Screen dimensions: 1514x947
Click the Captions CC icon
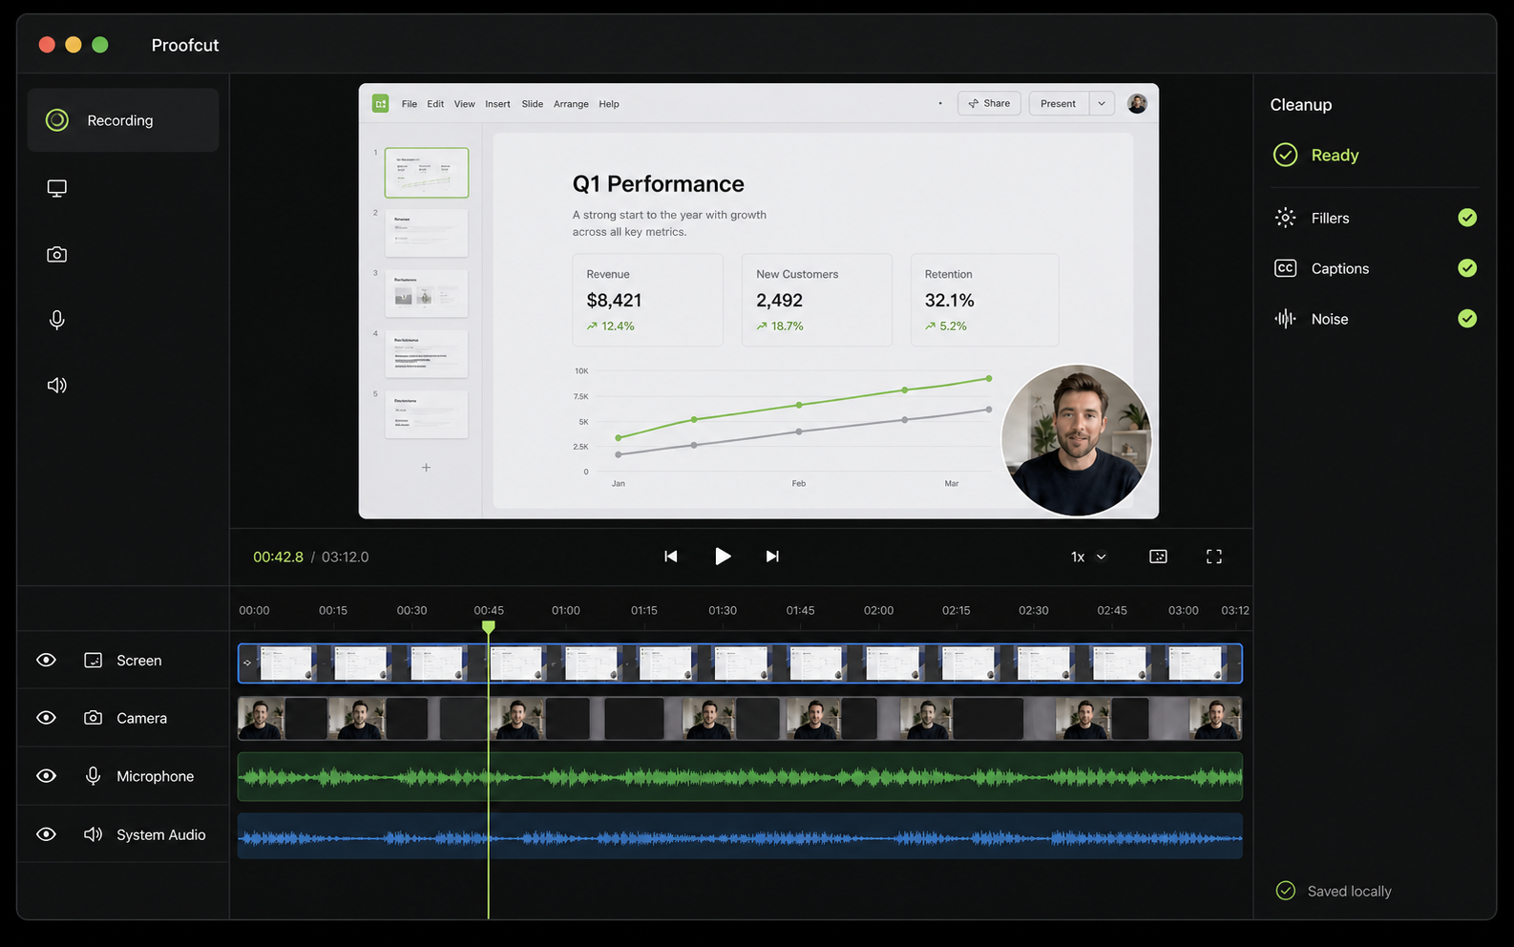tap(1286, 268)
